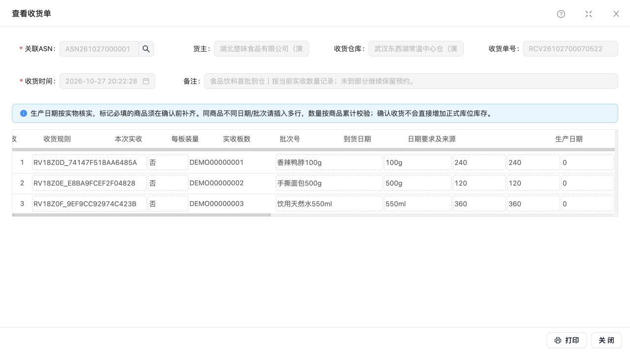
Task: Click the 饮用天然水550ml product cell
Action: click(329, 204)
